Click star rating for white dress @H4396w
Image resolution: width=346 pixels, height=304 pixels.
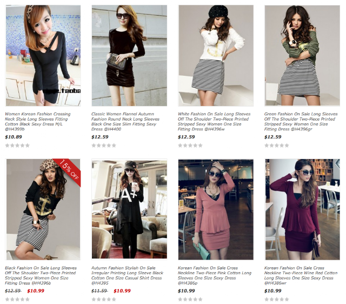point(190,146)
